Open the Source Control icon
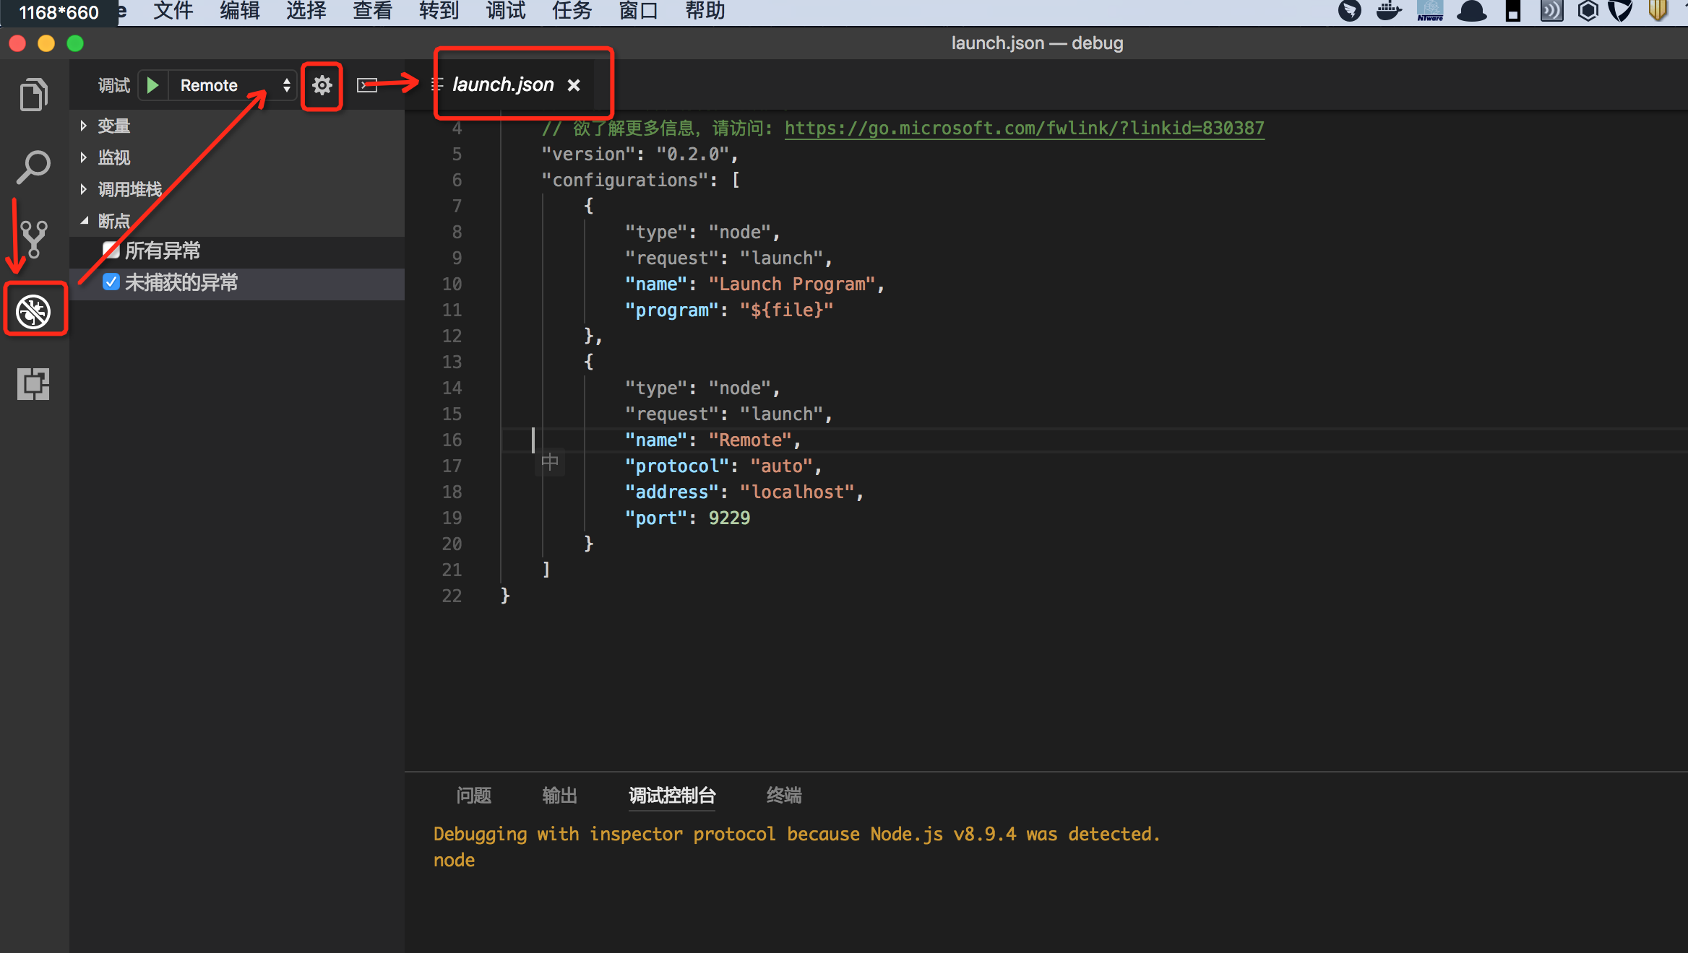This screenshot has height=953, width=1688. pyautogui.click(x=33, y=239)
